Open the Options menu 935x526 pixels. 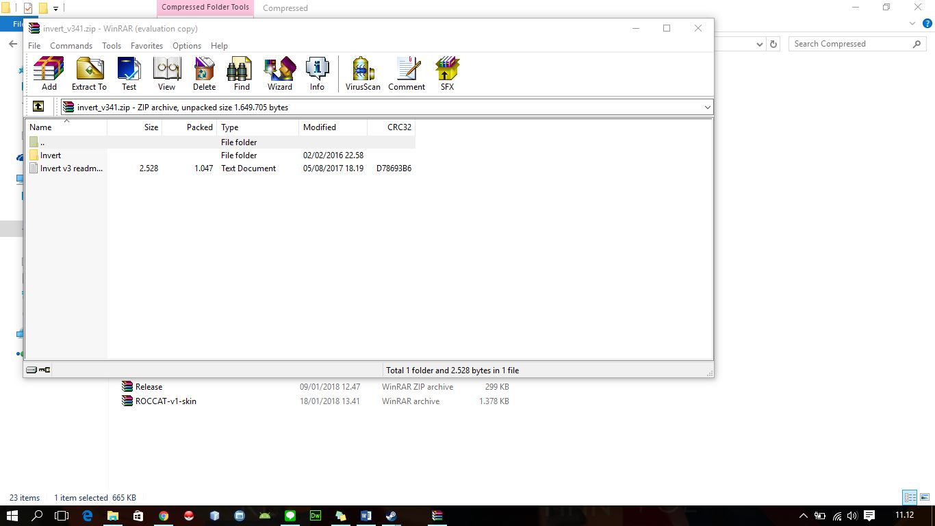click(x=187, y=46)
